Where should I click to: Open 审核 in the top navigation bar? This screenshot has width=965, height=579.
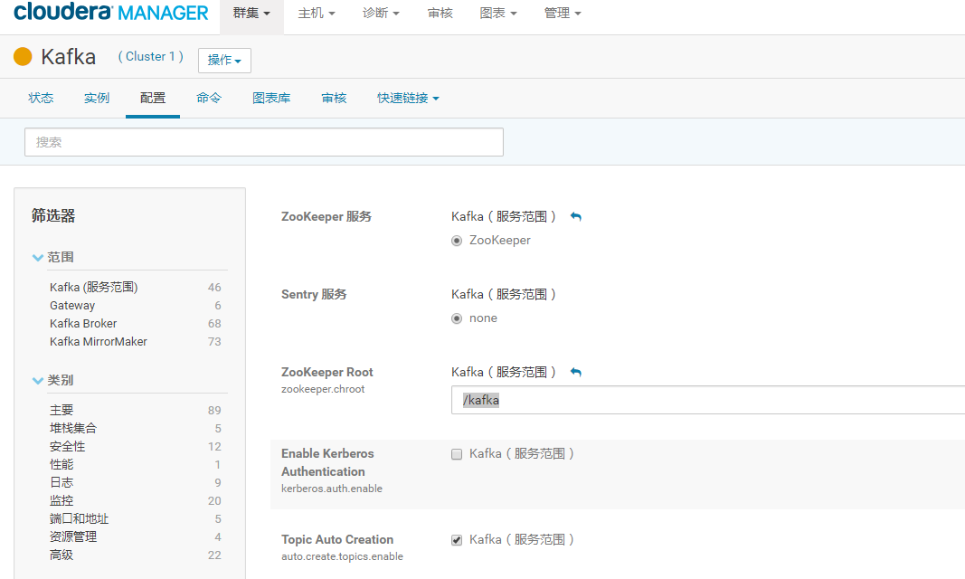click(440, 13)
